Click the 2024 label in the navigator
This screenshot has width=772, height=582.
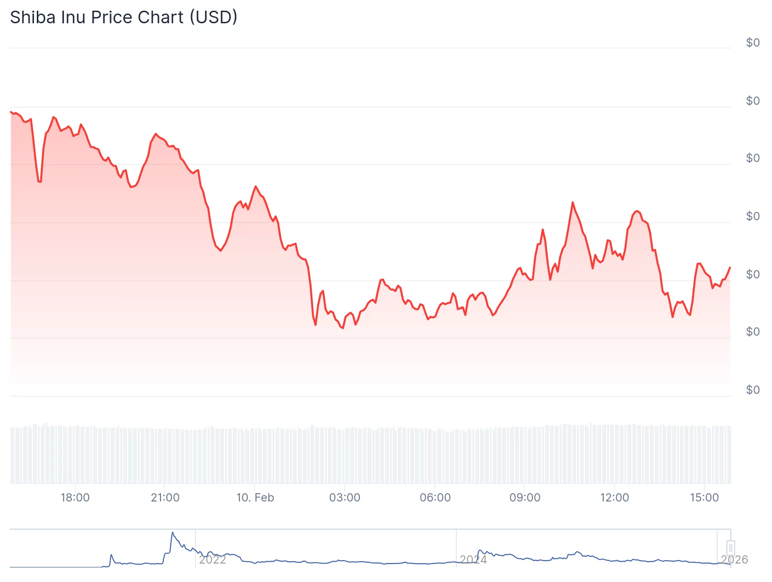[473, 560]
